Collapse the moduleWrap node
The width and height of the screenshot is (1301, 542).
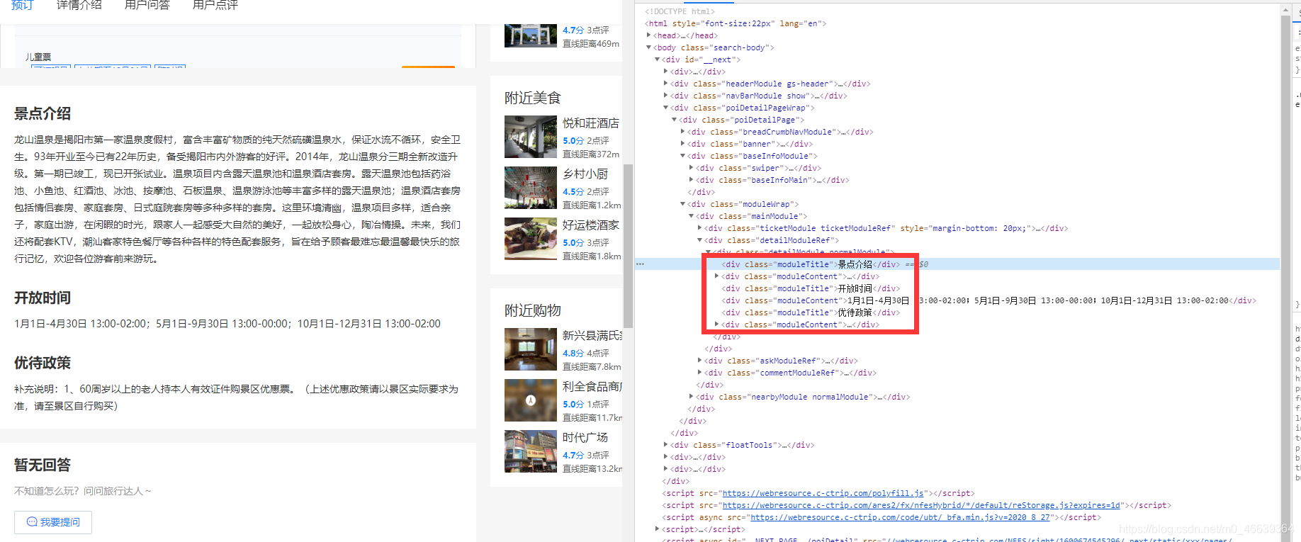point(682,204)
